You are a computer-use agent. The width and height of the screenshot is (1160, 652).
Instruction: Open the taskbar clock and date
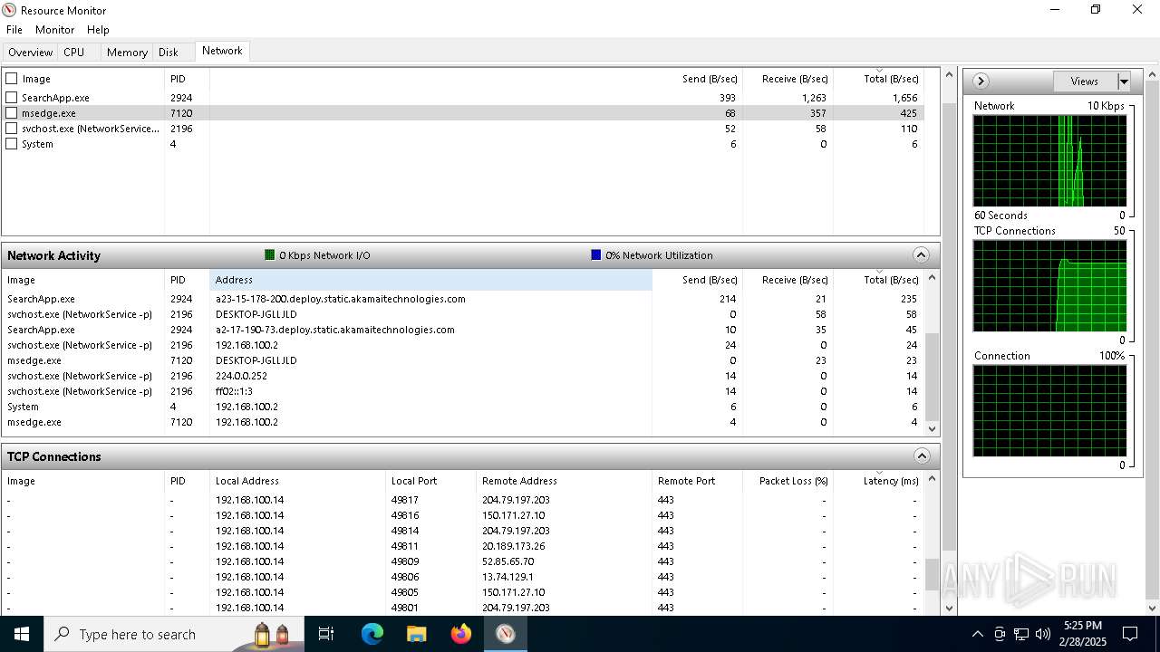(x=1084, y=634)
